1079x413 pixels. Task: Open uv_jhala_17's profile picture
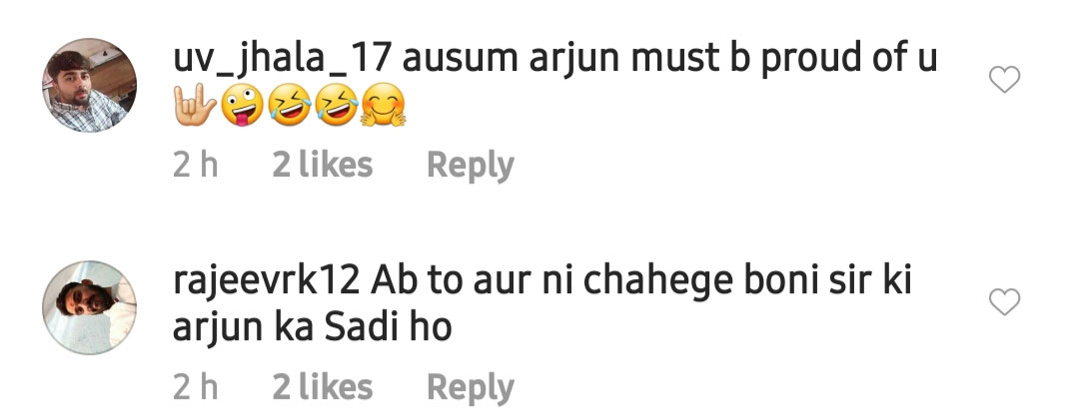pos(90,85)
